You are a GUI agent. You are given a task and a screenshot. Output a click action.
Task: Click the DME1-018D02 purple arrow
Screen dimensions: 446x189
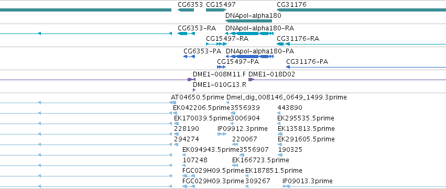251,80
